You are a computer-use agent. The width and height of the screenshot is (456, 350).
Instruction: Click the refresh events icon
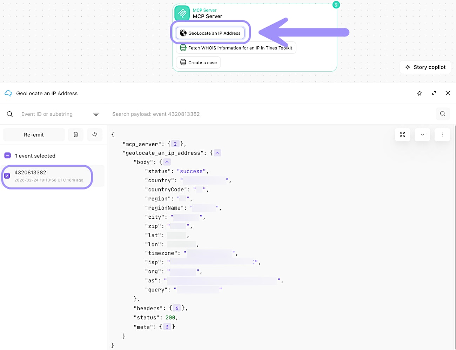95,134
